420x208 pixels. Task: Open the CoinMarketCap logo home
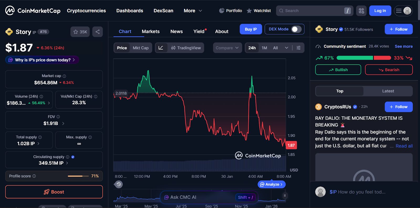click(33, 11)
